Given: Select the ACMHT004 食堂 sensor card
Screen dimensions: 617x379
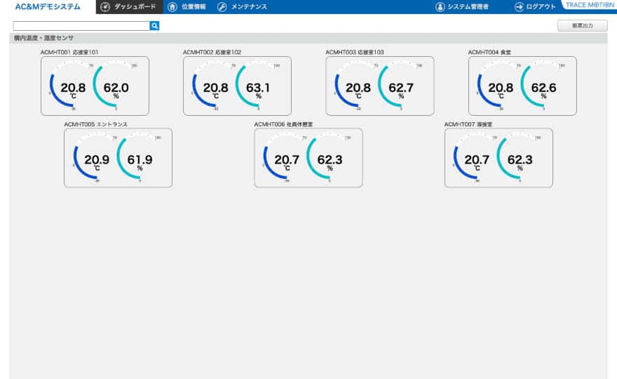Looking at the screenshot, I should pyautogui.click(x=522, y=86).
